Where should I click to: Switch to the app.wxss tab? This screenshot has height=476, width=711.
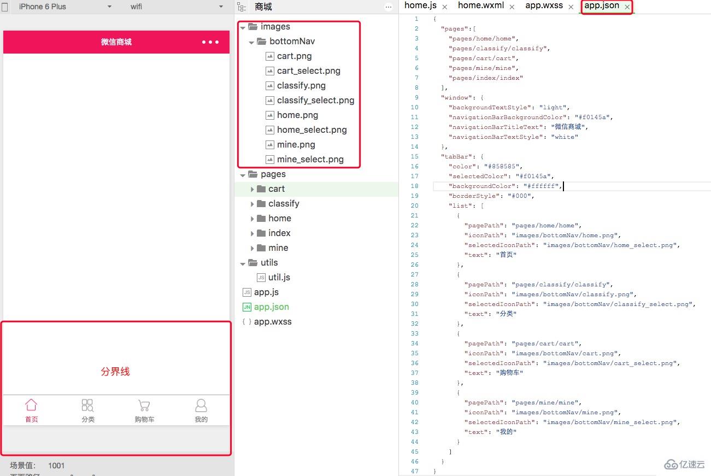tap(544, 5)
